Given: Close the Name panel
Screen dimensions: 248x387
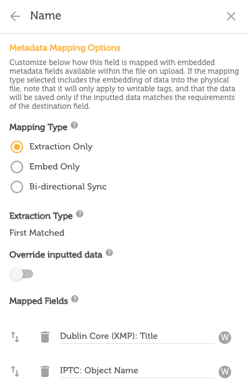Looking at the screenshot, I should [x=231, y=16].
